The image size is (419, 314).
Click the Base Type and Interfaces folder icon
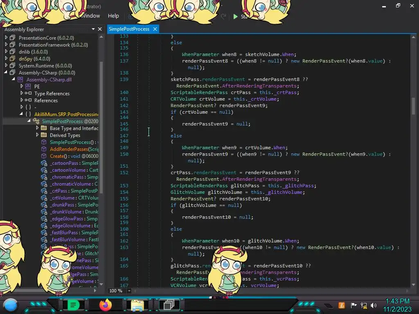pyautogui.click(x=44, y=128)
